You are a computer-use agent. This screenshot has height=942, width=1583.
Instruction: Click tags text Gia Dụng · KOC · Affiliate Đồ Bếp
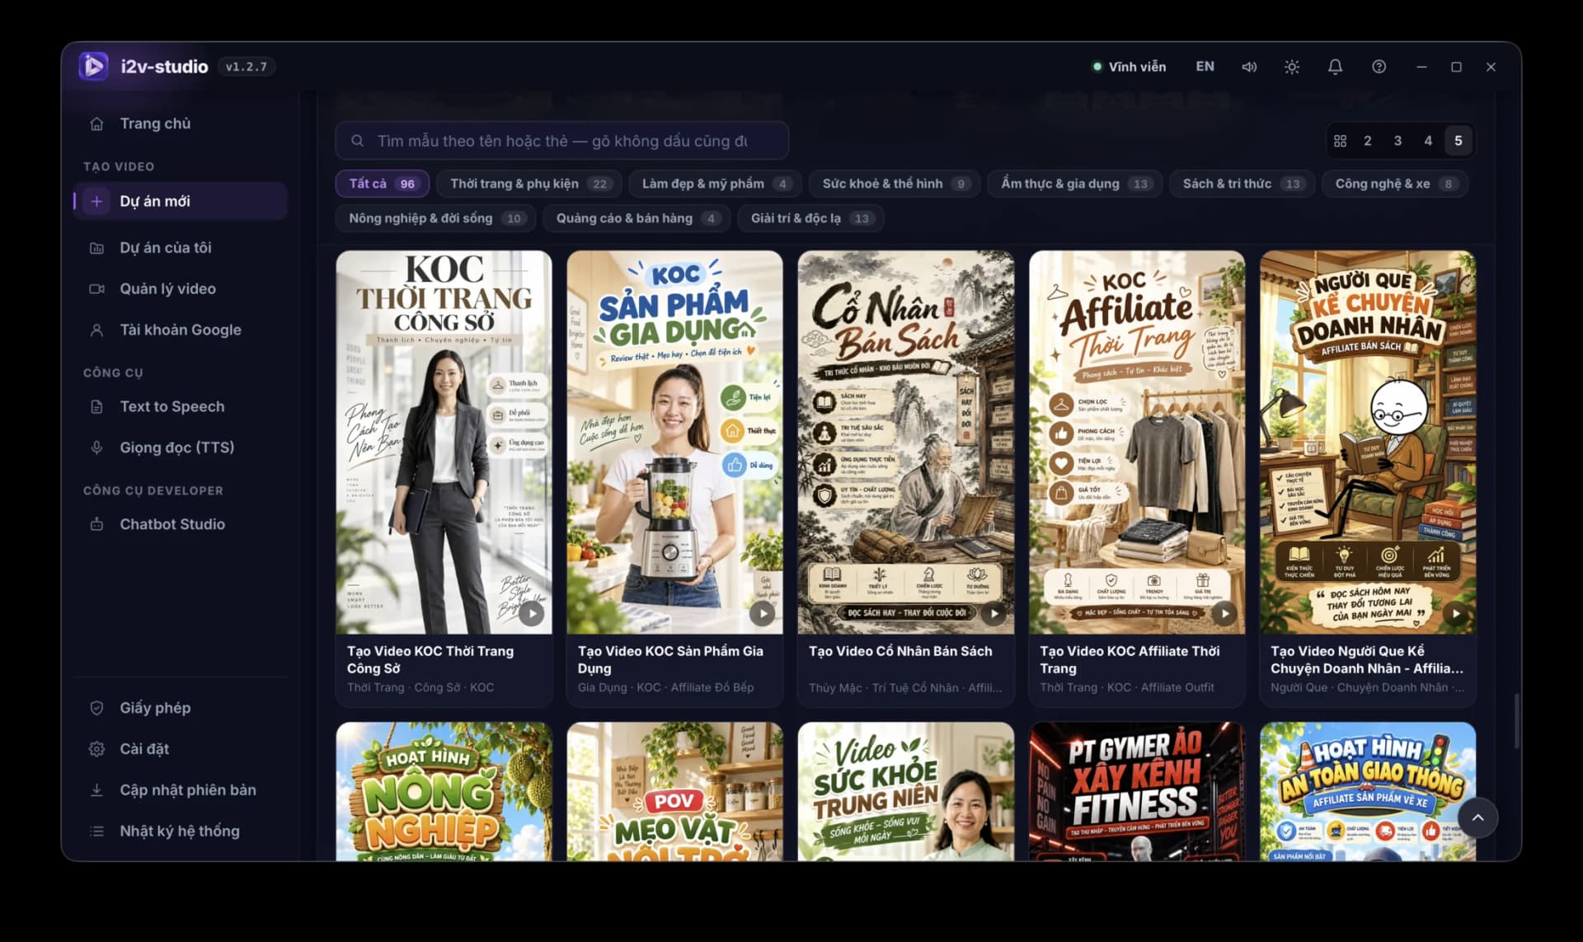click(665, 687)
